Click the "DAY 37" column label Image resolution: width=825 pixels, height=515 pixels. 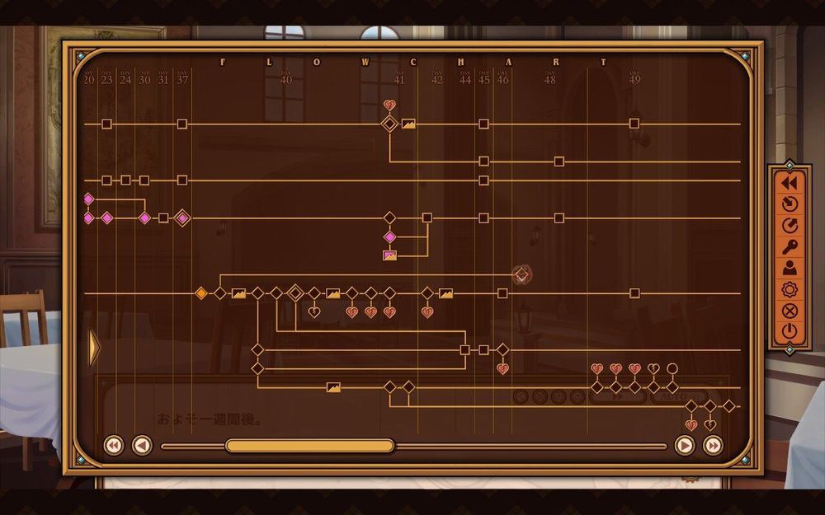click(182, 78)
